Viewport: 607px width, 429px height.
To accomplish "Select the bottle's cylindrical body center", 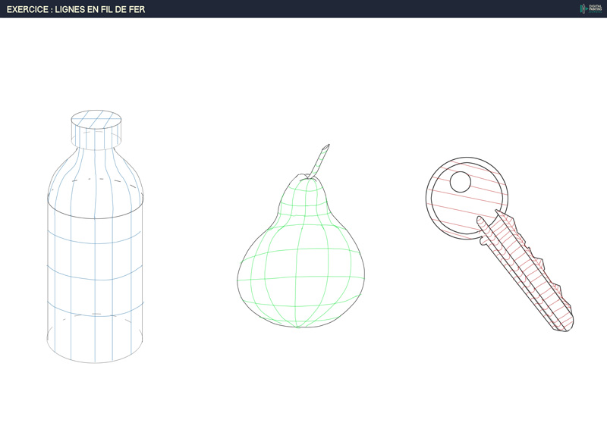I will 96,265.
